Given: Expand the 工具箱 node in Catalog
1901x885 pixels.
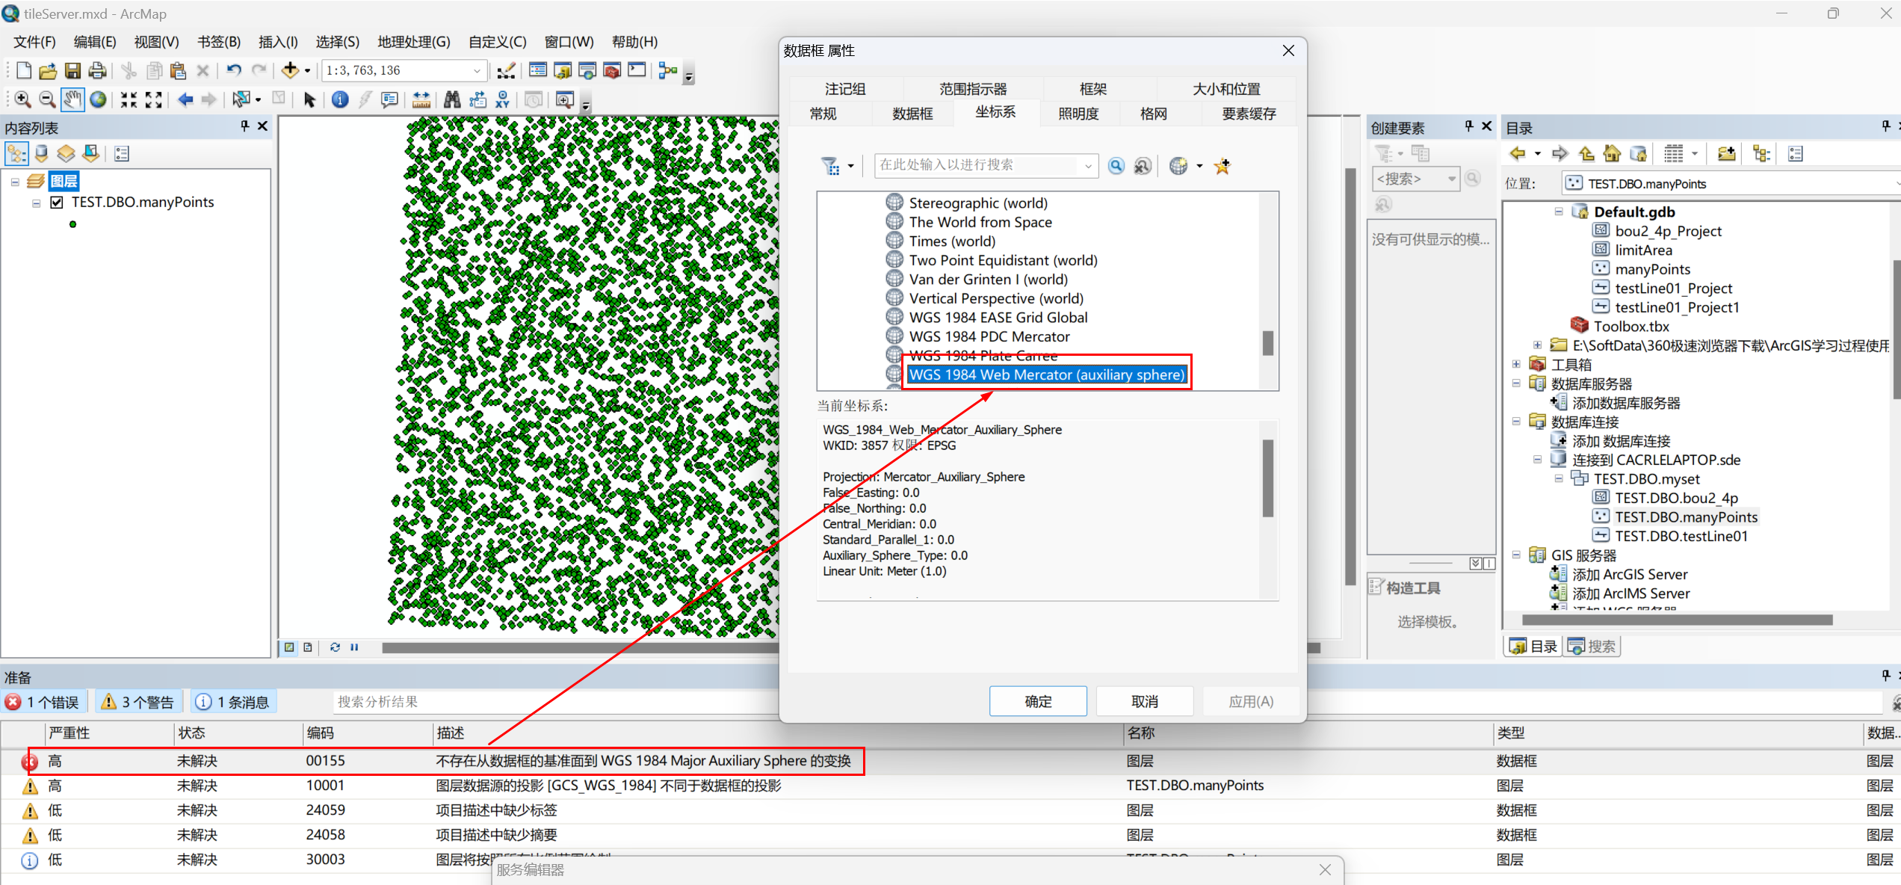Looking at the screenshot, I should coord(1515,364).
